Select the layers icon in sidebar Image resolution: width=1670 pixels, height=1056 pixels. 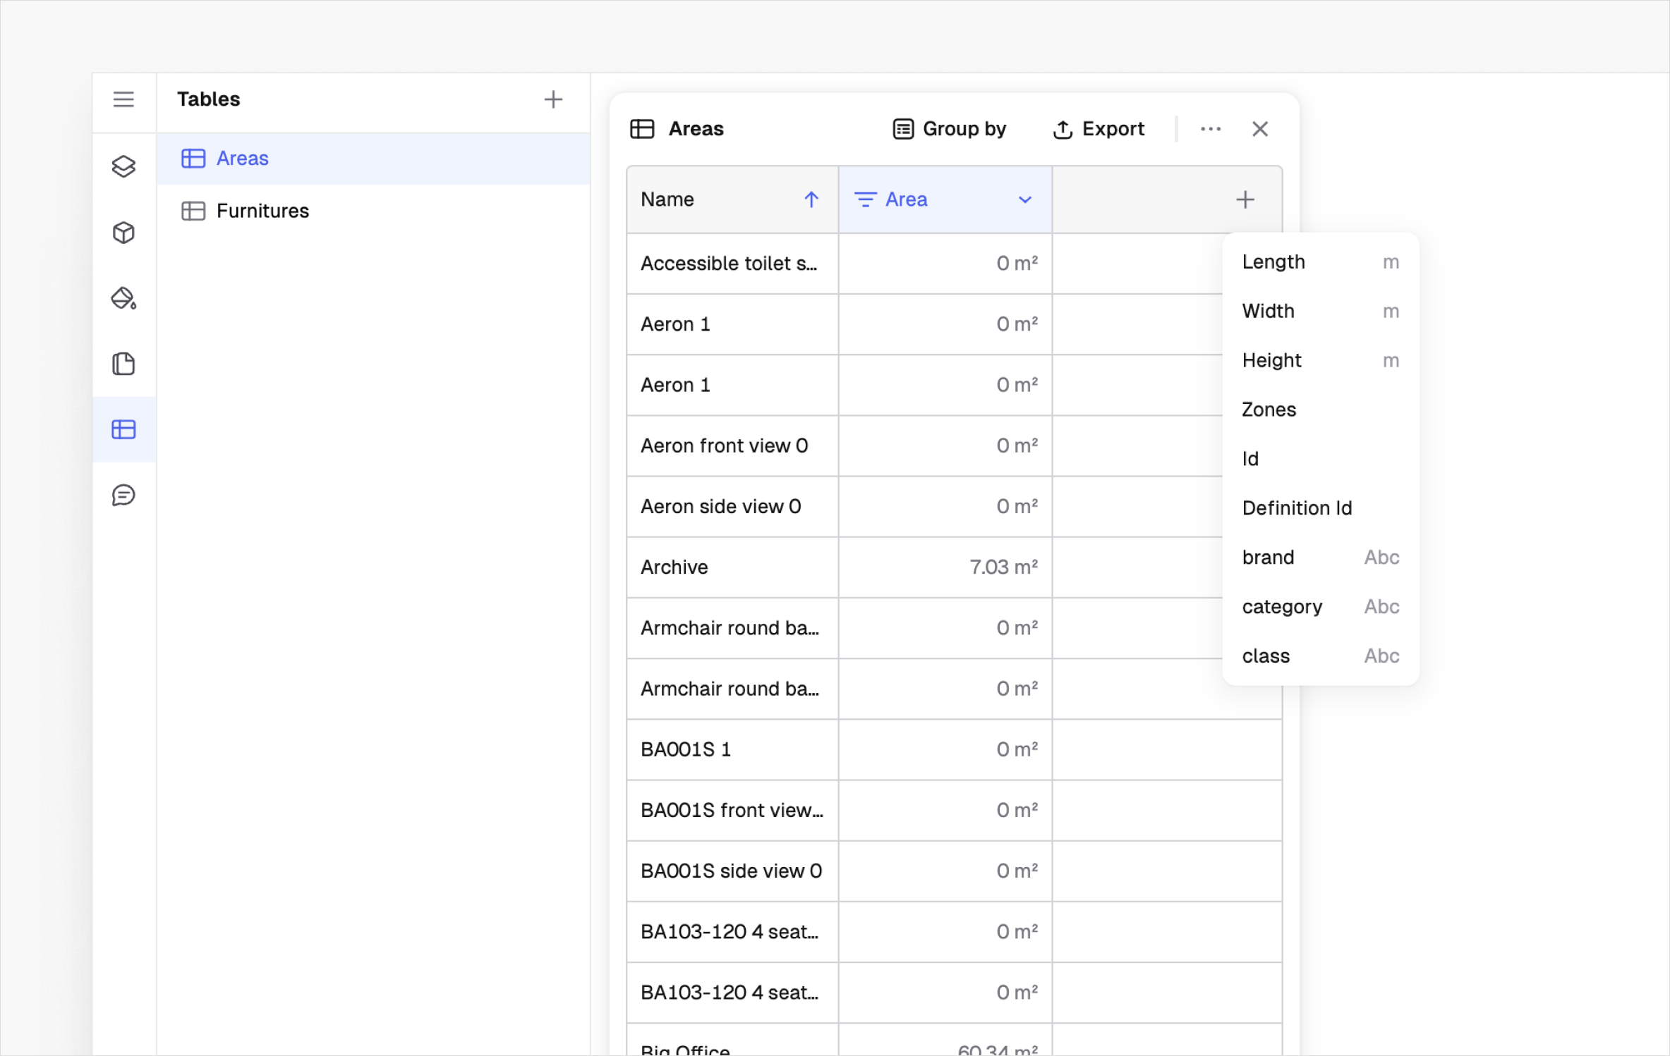coord(123,166)
